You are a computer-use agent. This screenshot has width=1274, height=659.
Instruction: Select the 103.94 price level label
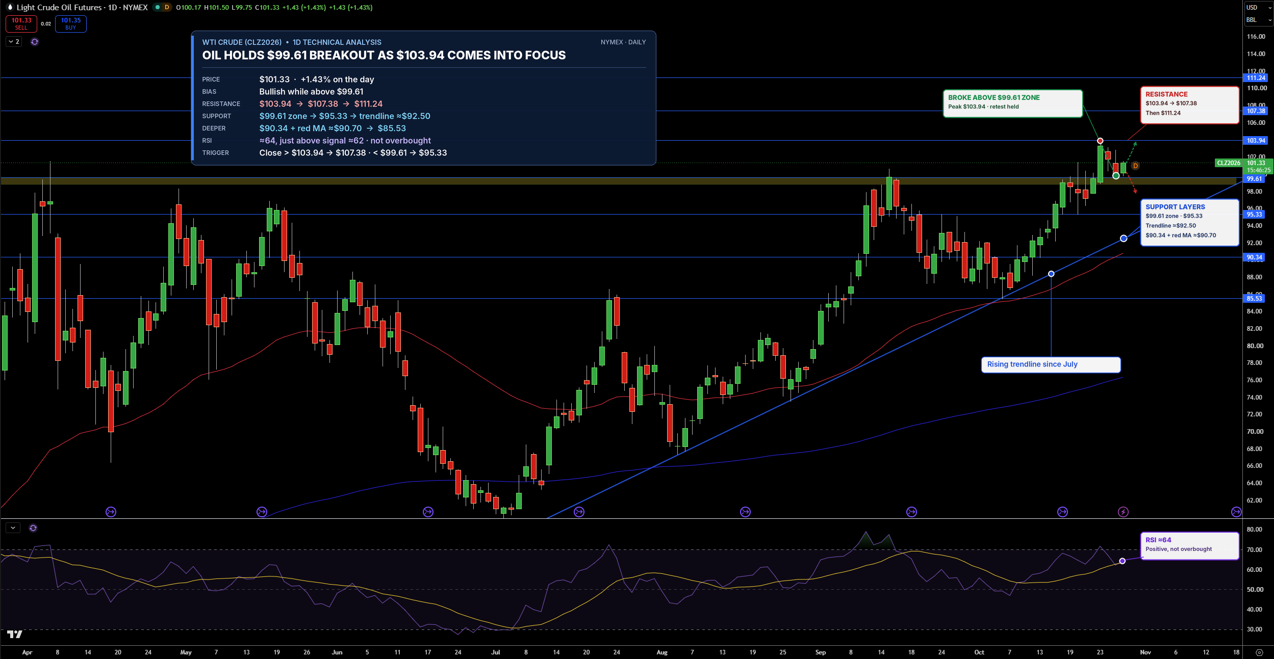pos(1256,141)
